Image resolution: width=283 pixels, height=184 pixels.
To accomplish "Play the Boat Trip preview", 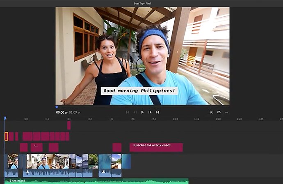I will (x=142, y=112).
